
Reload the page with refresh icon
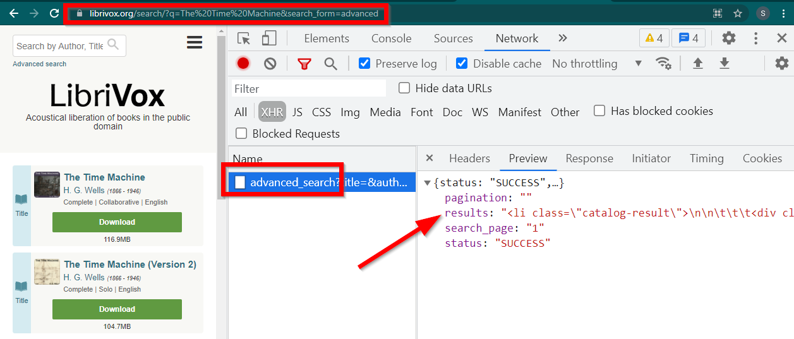pos(54,13)
